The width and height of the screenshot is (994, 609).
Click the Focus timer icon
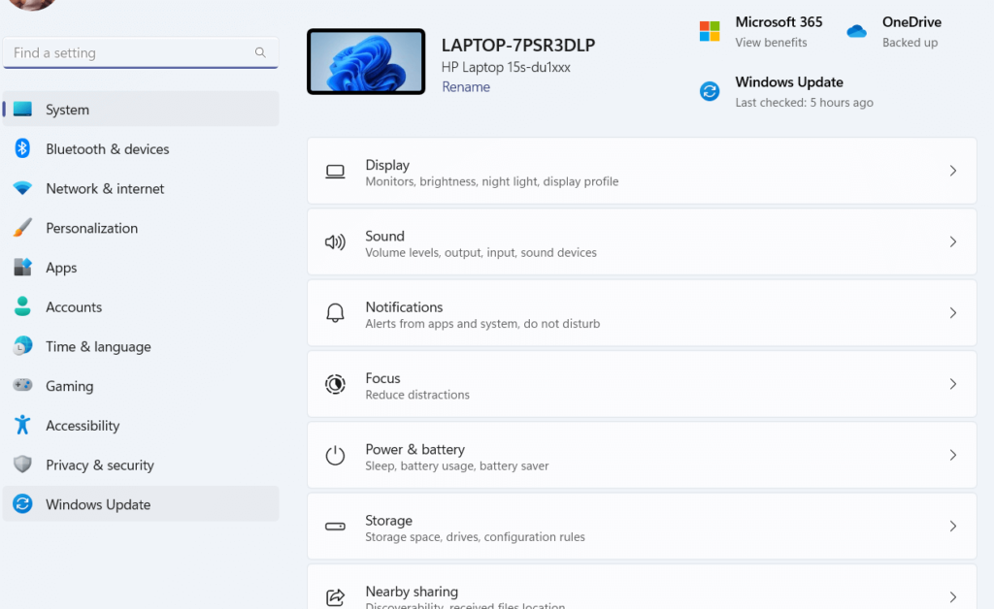pyautogui.click(x=335, y=384)
